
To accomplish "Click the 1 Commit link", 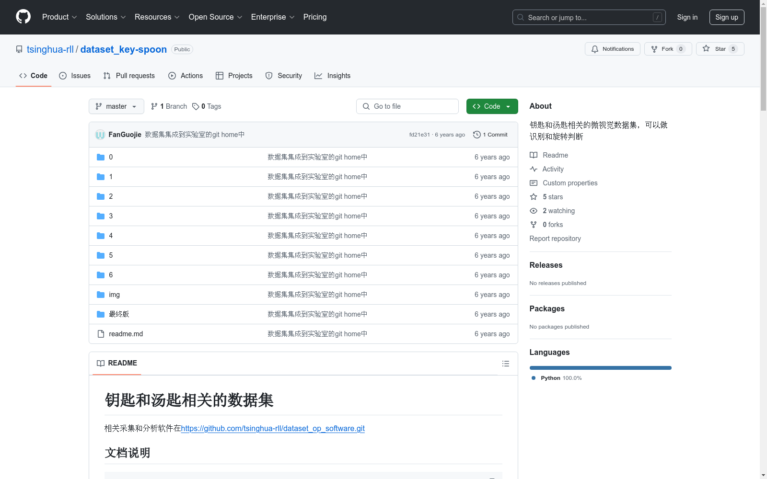I will tap(490, 135).
